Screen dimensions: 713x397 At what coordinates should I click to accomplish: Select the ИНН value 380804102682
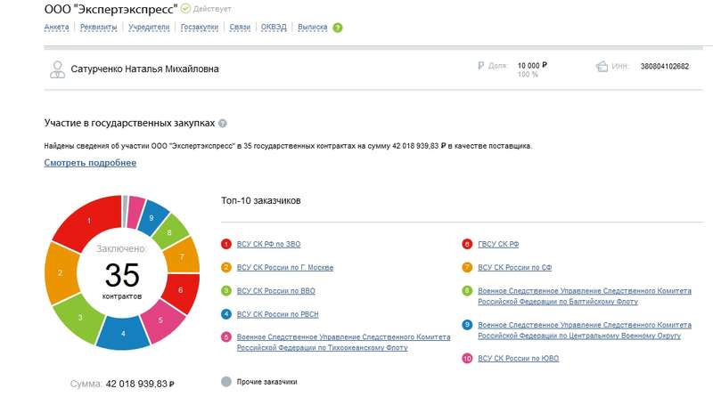point(664,67)
